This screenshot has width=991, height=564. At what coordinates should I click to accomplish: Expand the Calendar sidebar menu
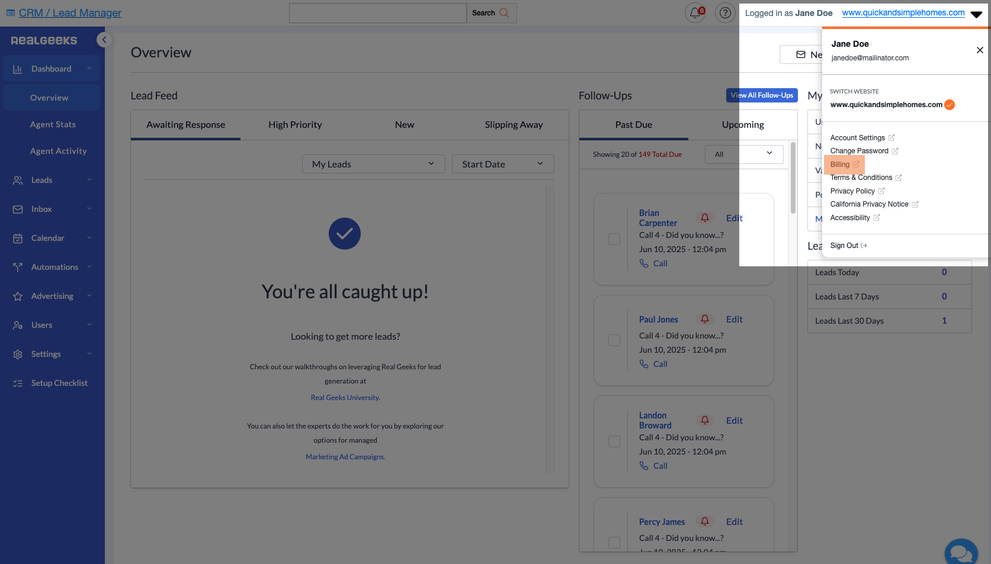click(89, 237)
